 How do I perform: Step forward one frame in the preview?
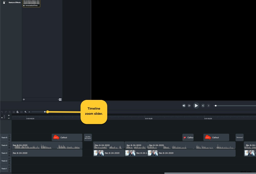[189, 106]
